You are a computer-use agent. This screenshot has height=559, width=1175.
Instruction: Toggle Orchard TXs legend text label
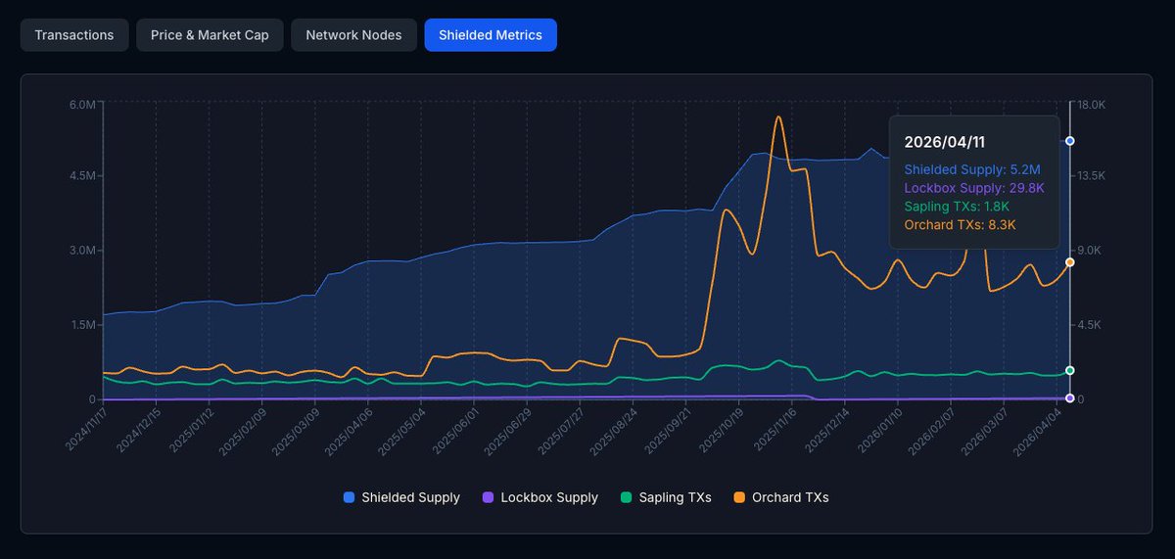790,497
